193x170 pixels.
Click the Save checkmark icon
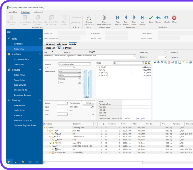point(151,18)
